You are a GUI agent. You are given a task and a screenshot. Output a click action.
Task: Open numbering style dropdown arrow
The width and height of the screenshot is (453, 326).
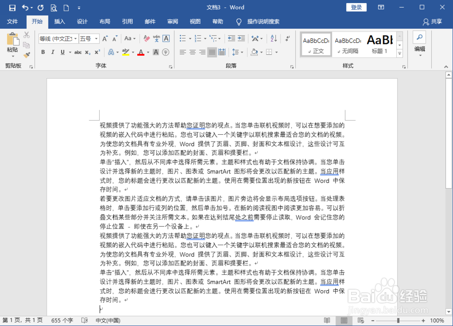(205, 38)
